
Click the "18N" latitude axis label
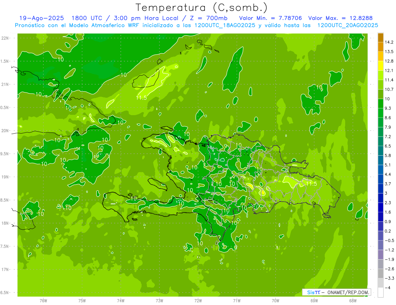click(5, 223)
